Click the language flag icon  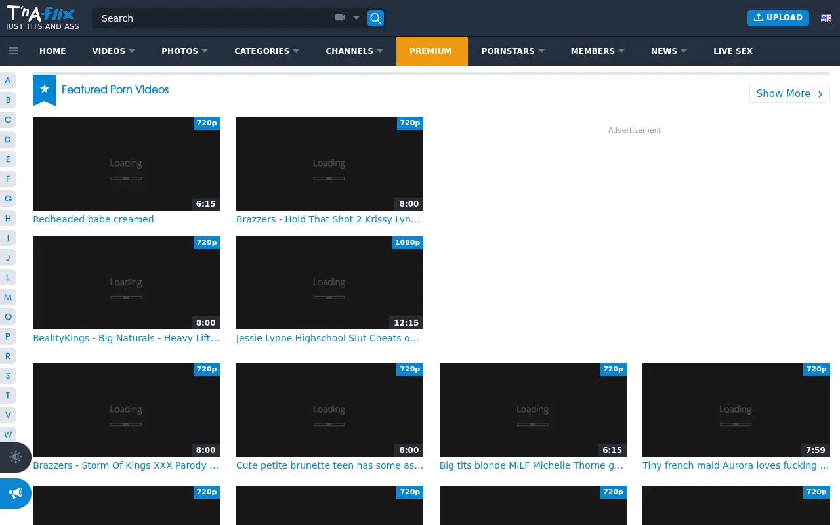tap(826, 18)
